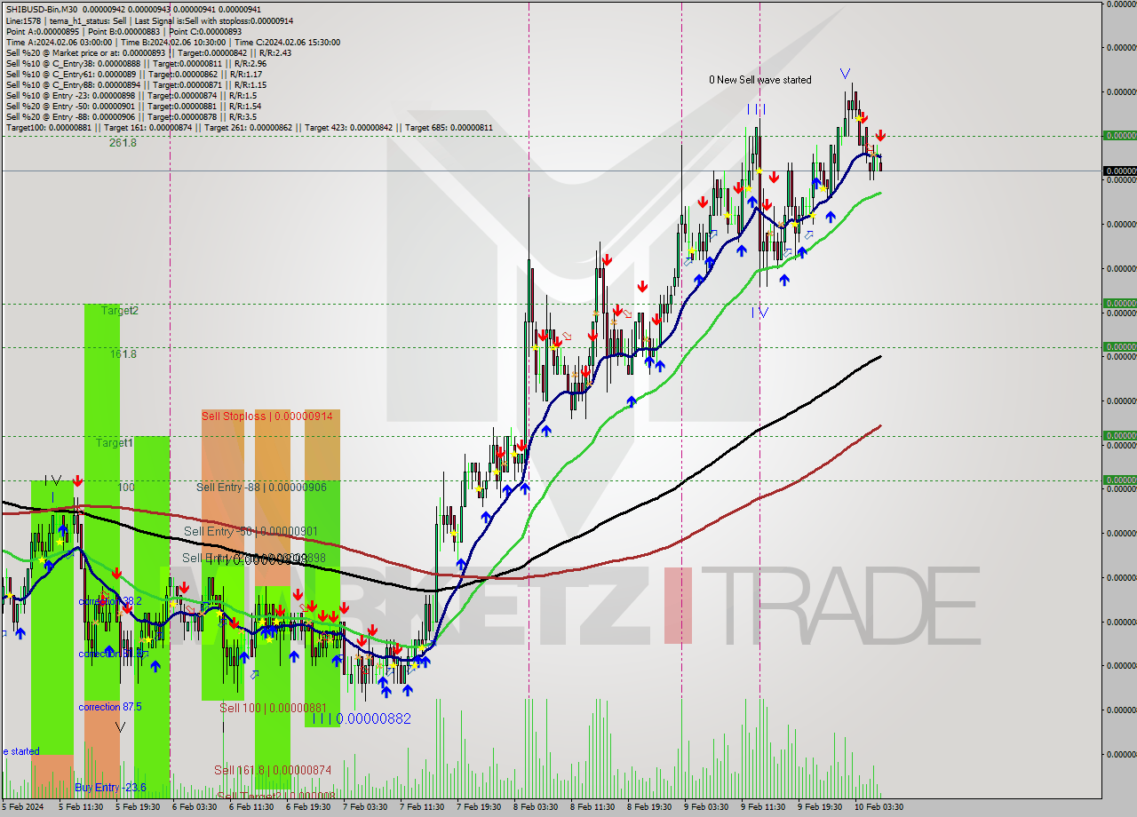The width and height of the screenshot is (1137, 817).
Task: Click the '5 Feb 19:30' time axis label
Action: click(x=138, y=807)
